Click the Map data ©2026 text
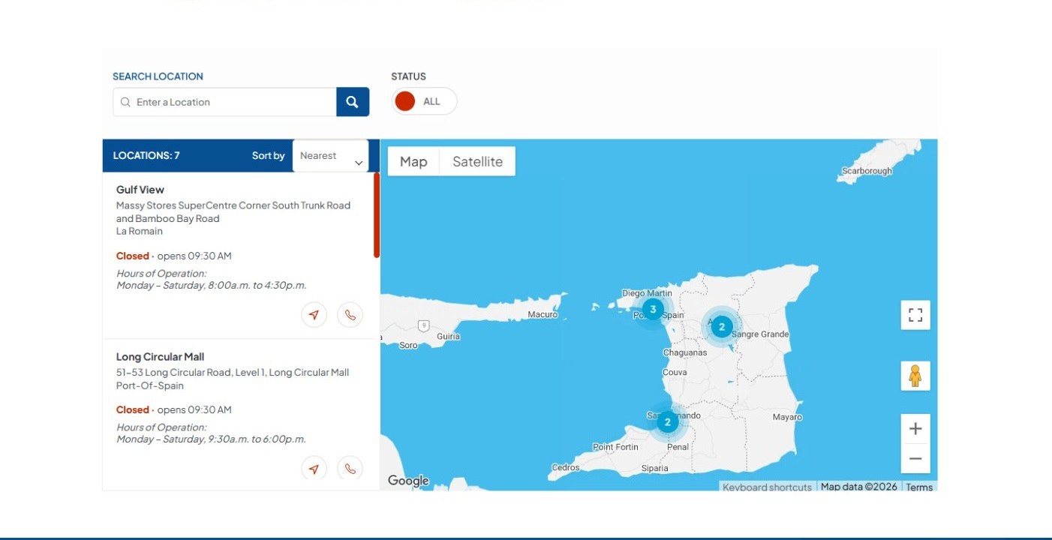This screenshot has width=1052, height=540. pos(859,487)
